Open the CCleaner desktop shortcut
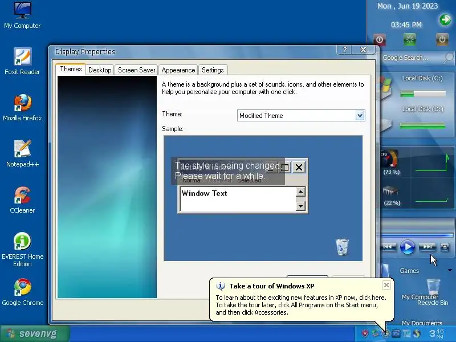 click(x=22, y=200)
